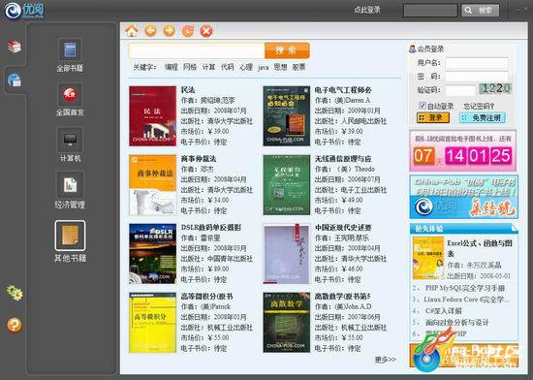Click the orange 搜索 button
This screenshot has height=380, width=533.
coord(287,50)
